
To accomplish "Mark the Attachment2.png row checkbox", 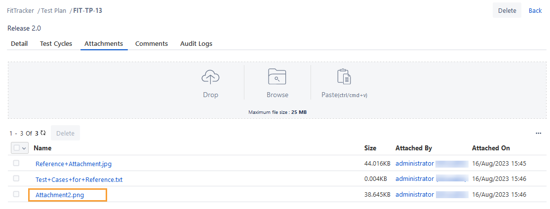I will (16, 194).
